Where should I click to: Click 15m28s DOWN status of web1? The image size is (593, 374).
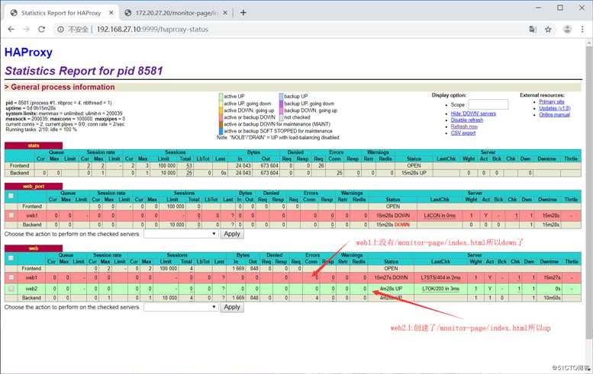[x=393, y=216]
